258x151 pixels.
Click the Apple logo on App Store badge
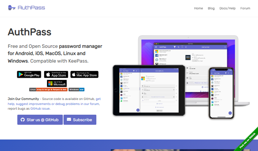(48, 74)
